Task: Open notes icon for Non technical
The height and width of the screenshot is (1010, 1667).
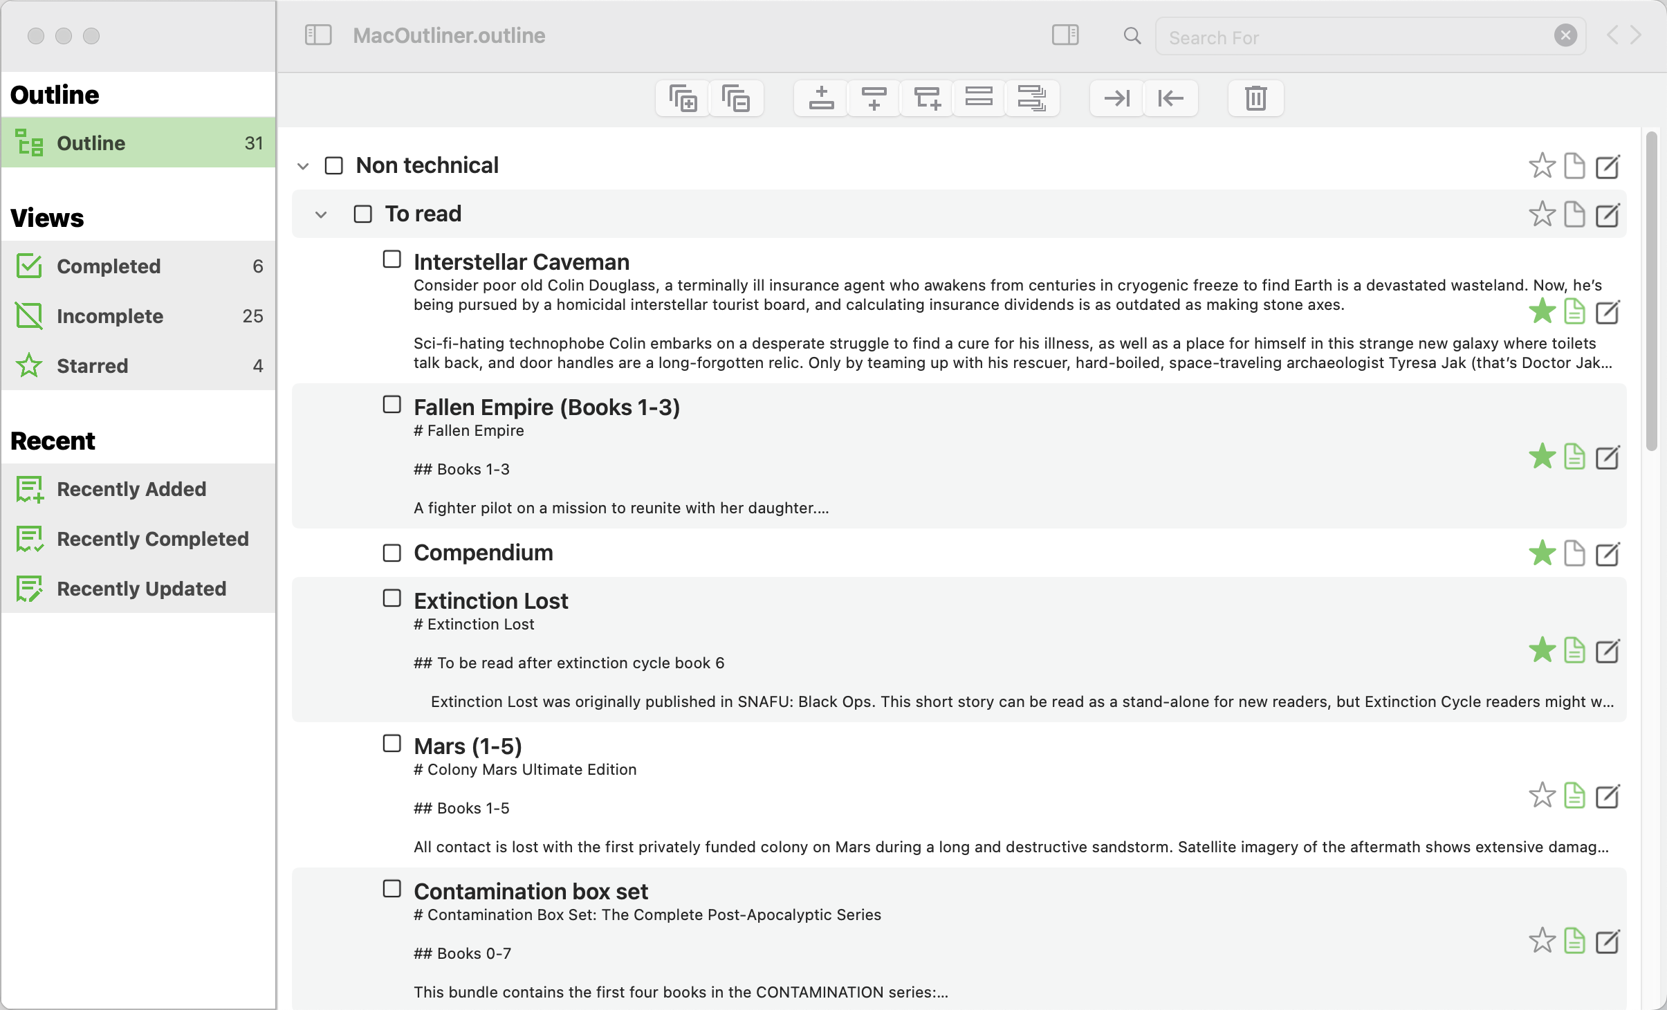Action: [1575, 166]
